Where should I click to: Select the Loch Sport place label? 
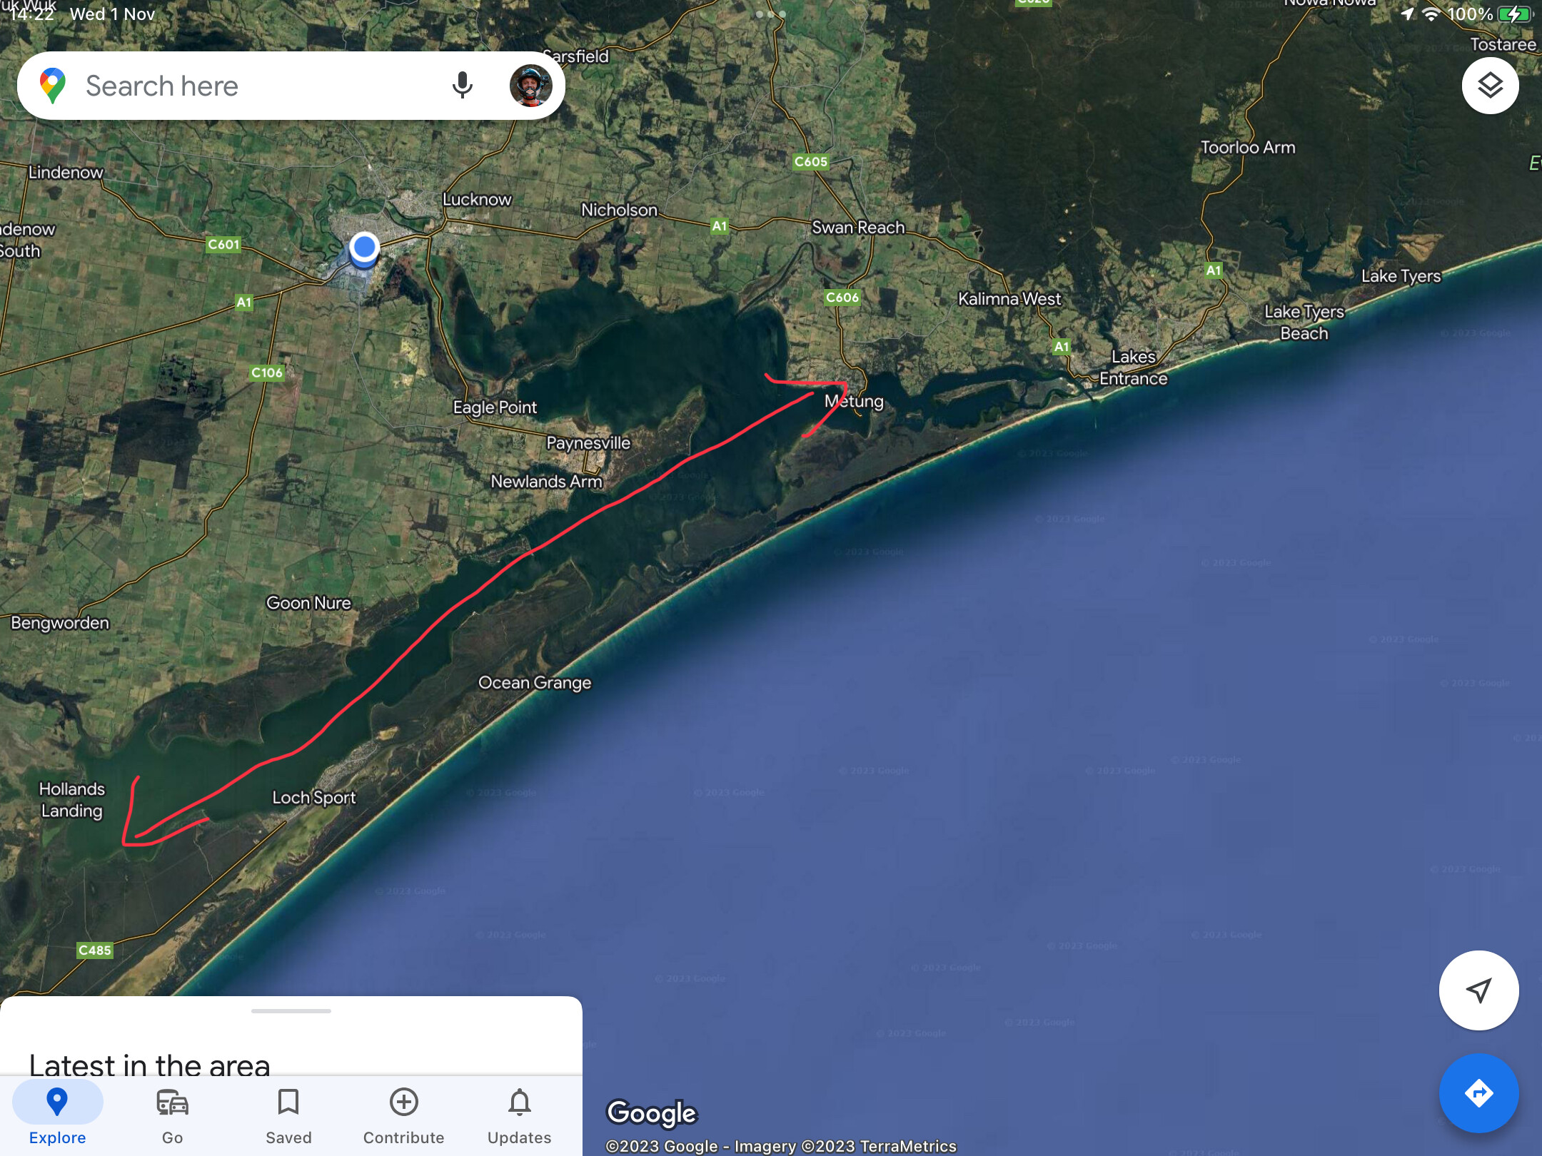(x=313, y=798)
